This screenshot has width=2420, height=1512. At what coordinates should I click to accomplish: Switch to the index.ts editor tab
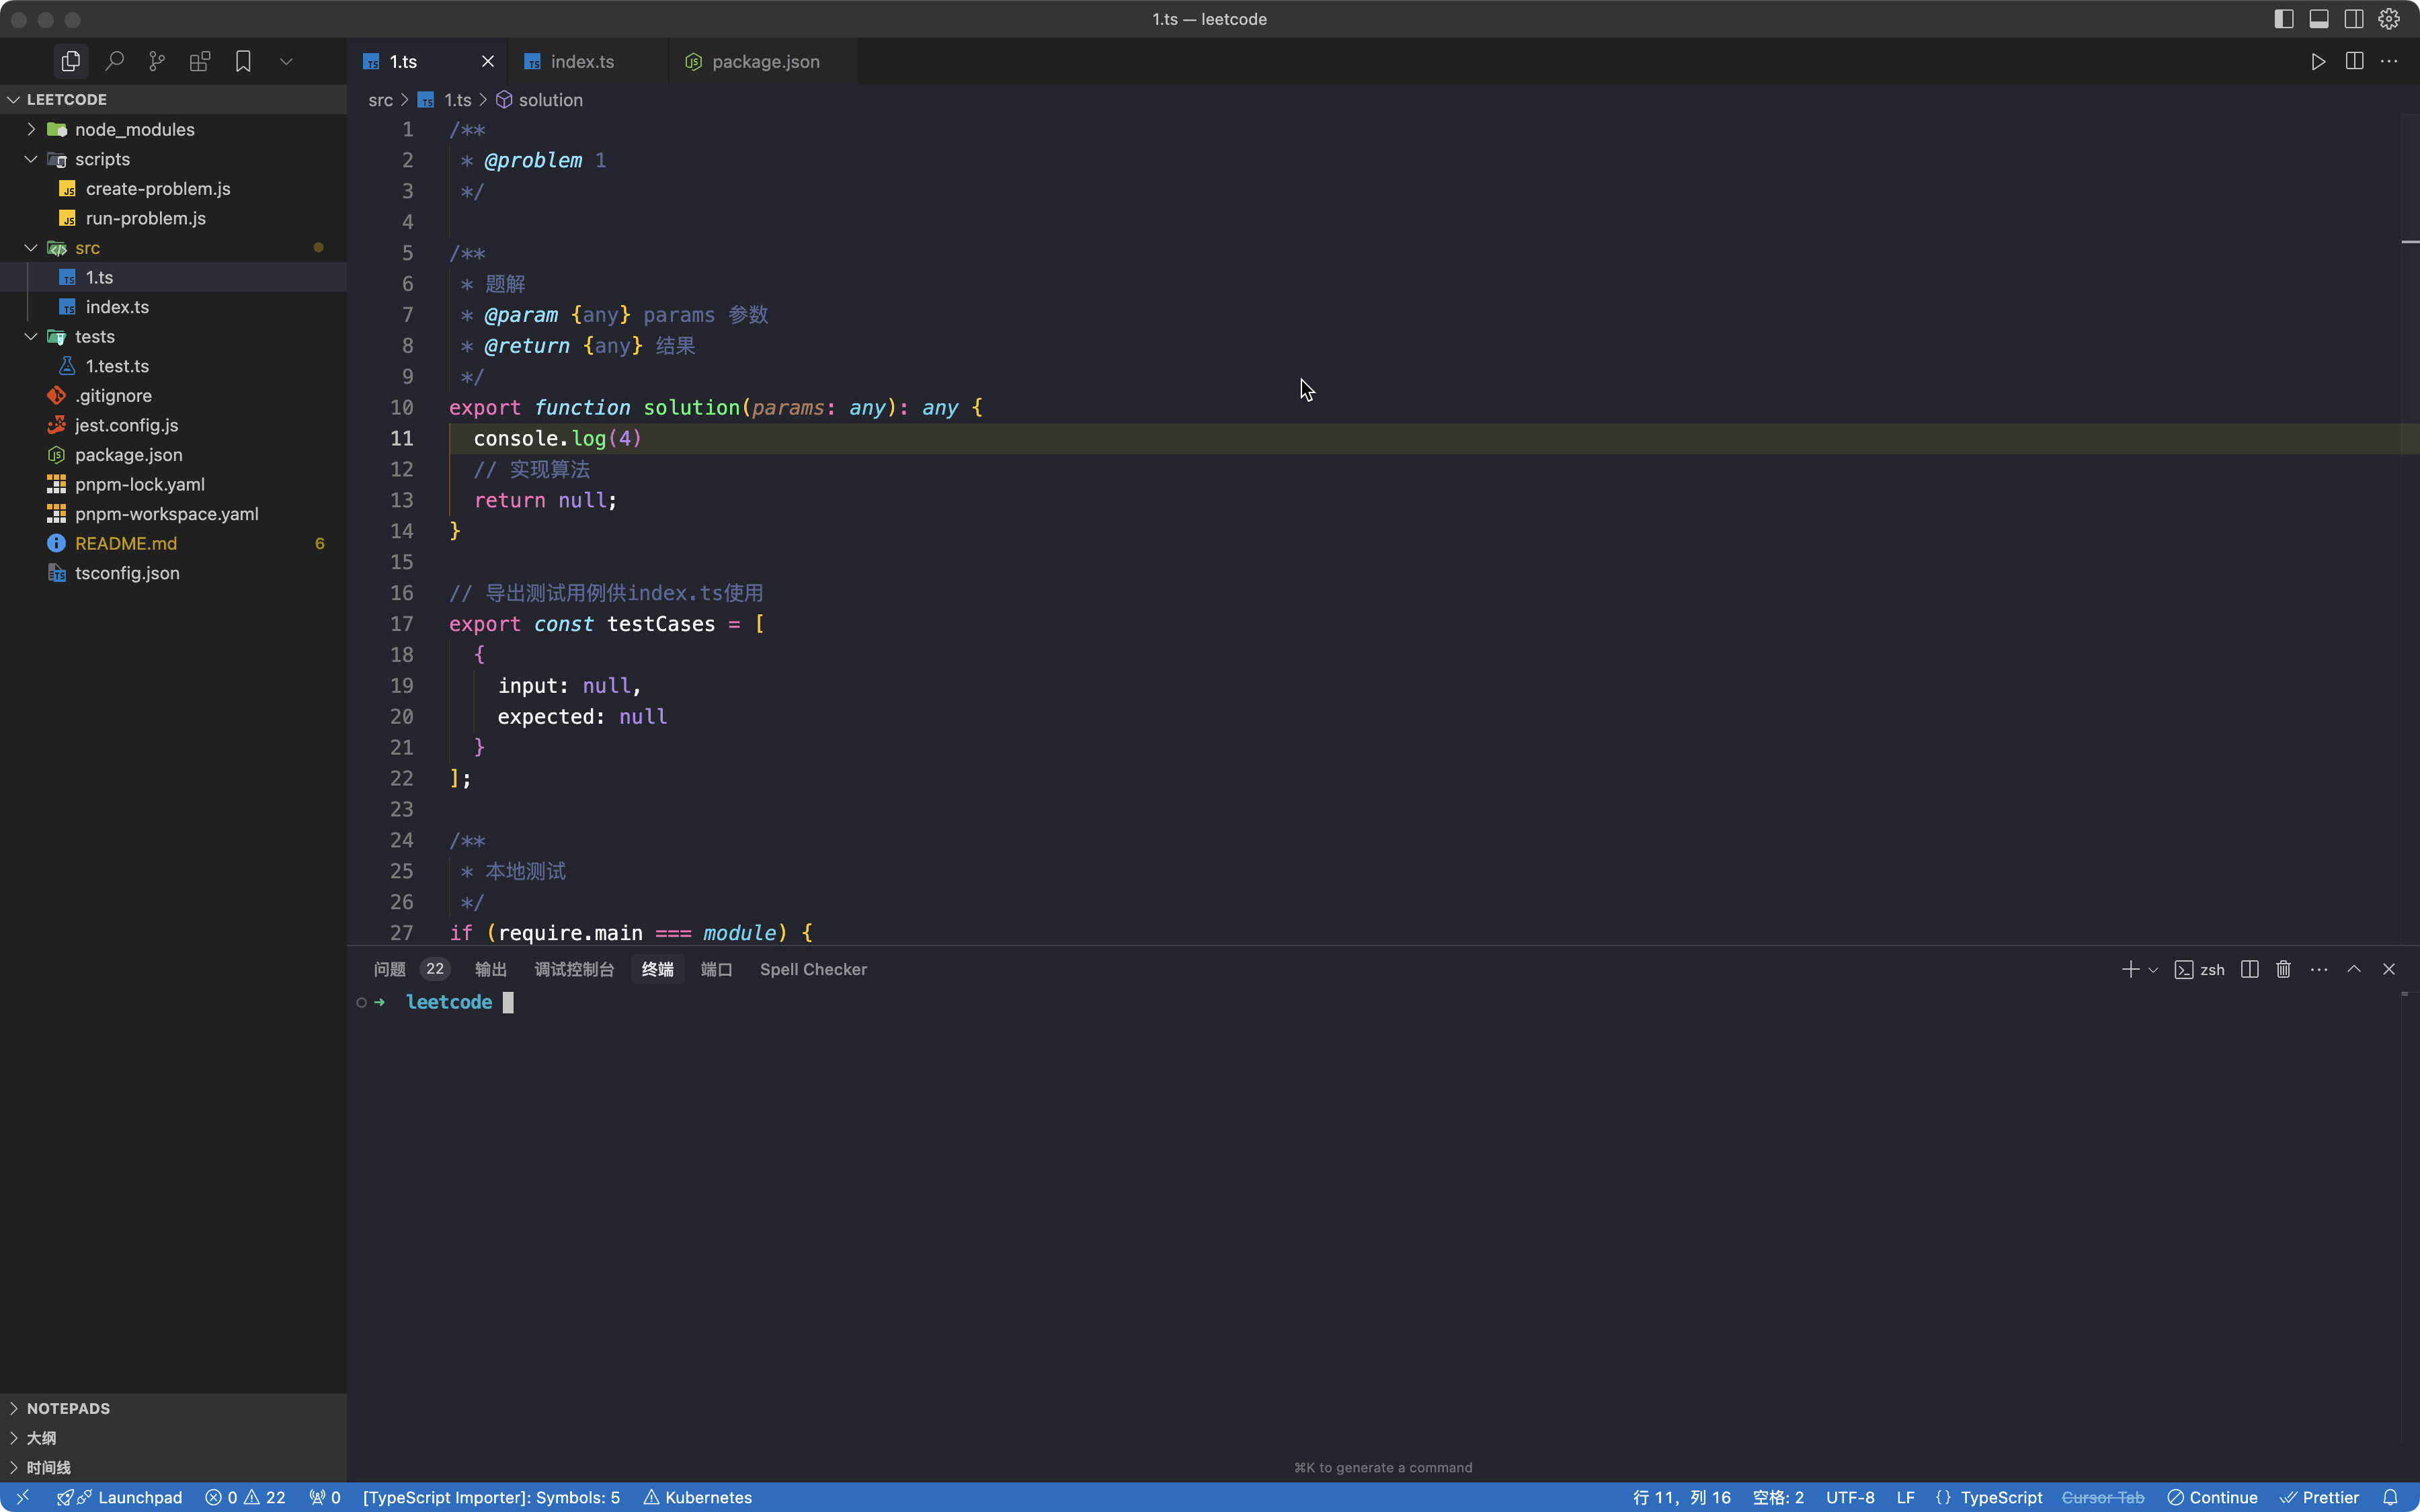(582, 62)
